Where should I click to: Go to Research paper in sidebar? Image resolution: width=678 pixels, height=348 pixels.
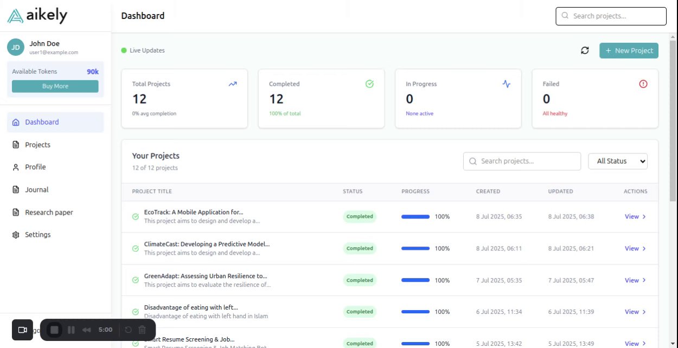pos(49,212)
